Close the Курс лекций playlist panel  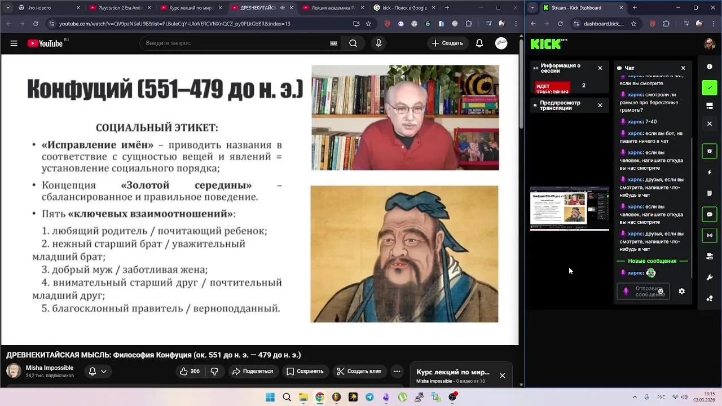point(502,376)
